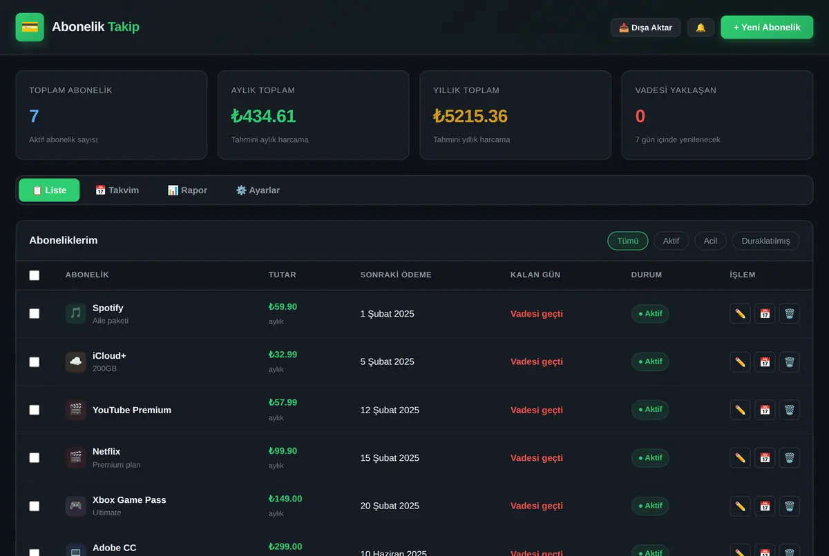Open the Netflix row calendar icon
The width and height of the screenshot is (829, 556).
(x=765, y=458)
